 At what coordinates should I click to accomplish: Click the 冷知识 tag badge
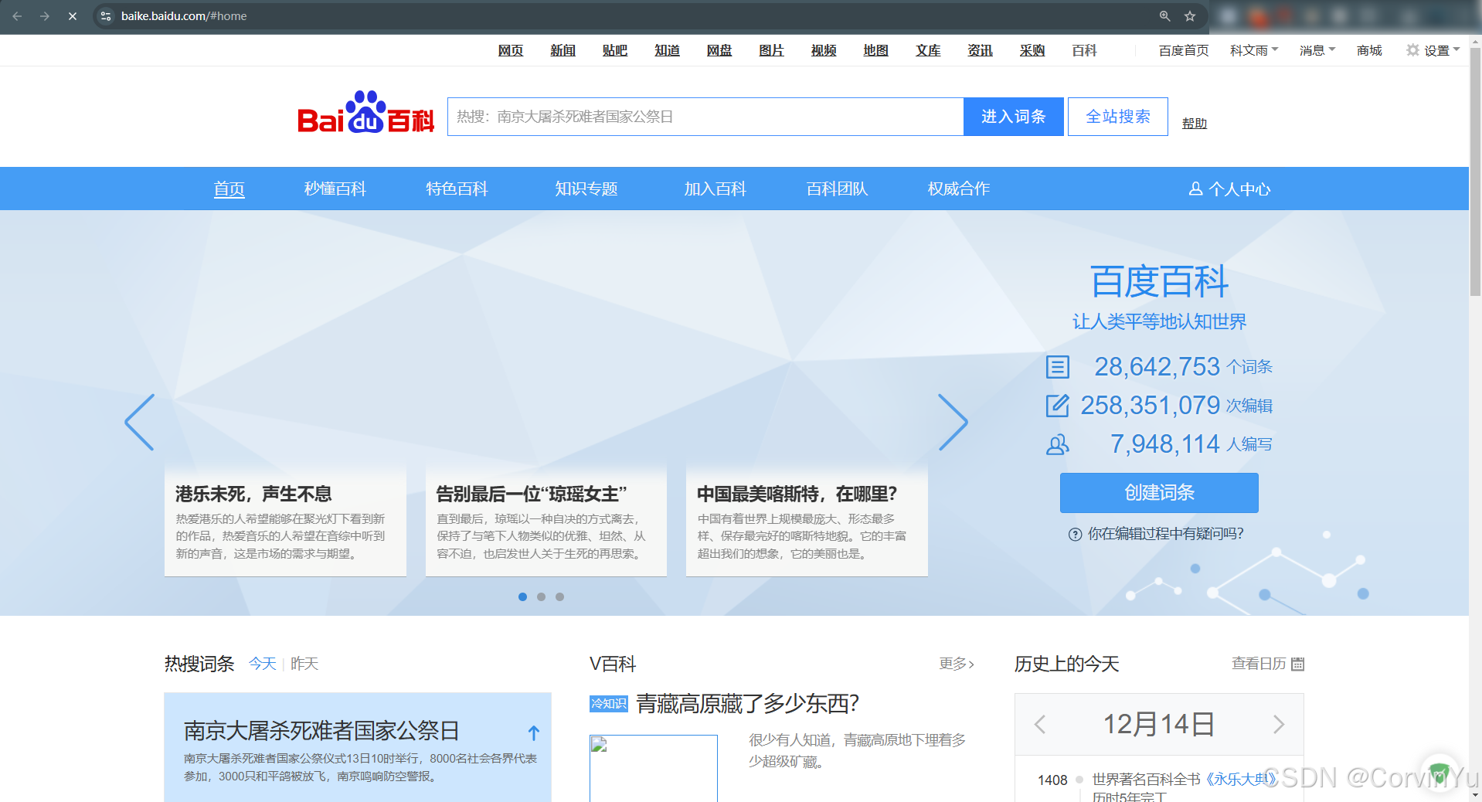pyautogui.click(x=609, y=704)
